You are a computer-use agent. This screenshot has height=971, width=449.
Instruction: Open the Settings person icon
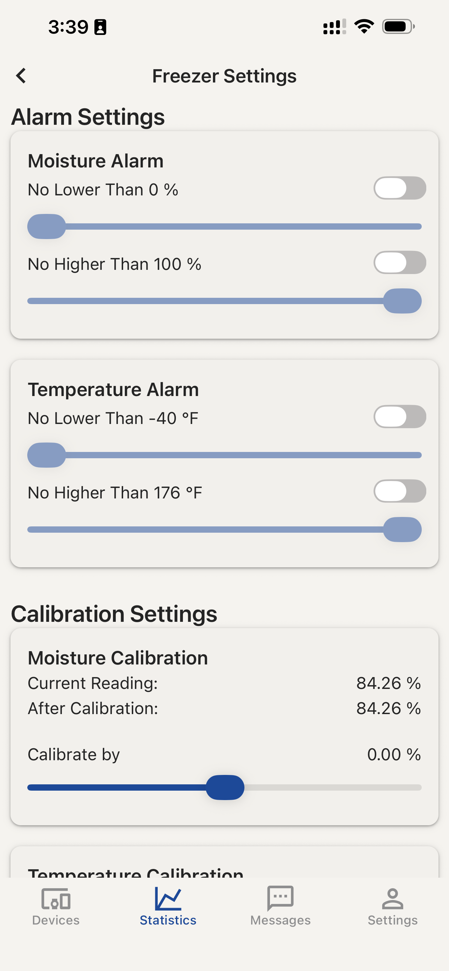pyautogui.click(x=392, y=899)
